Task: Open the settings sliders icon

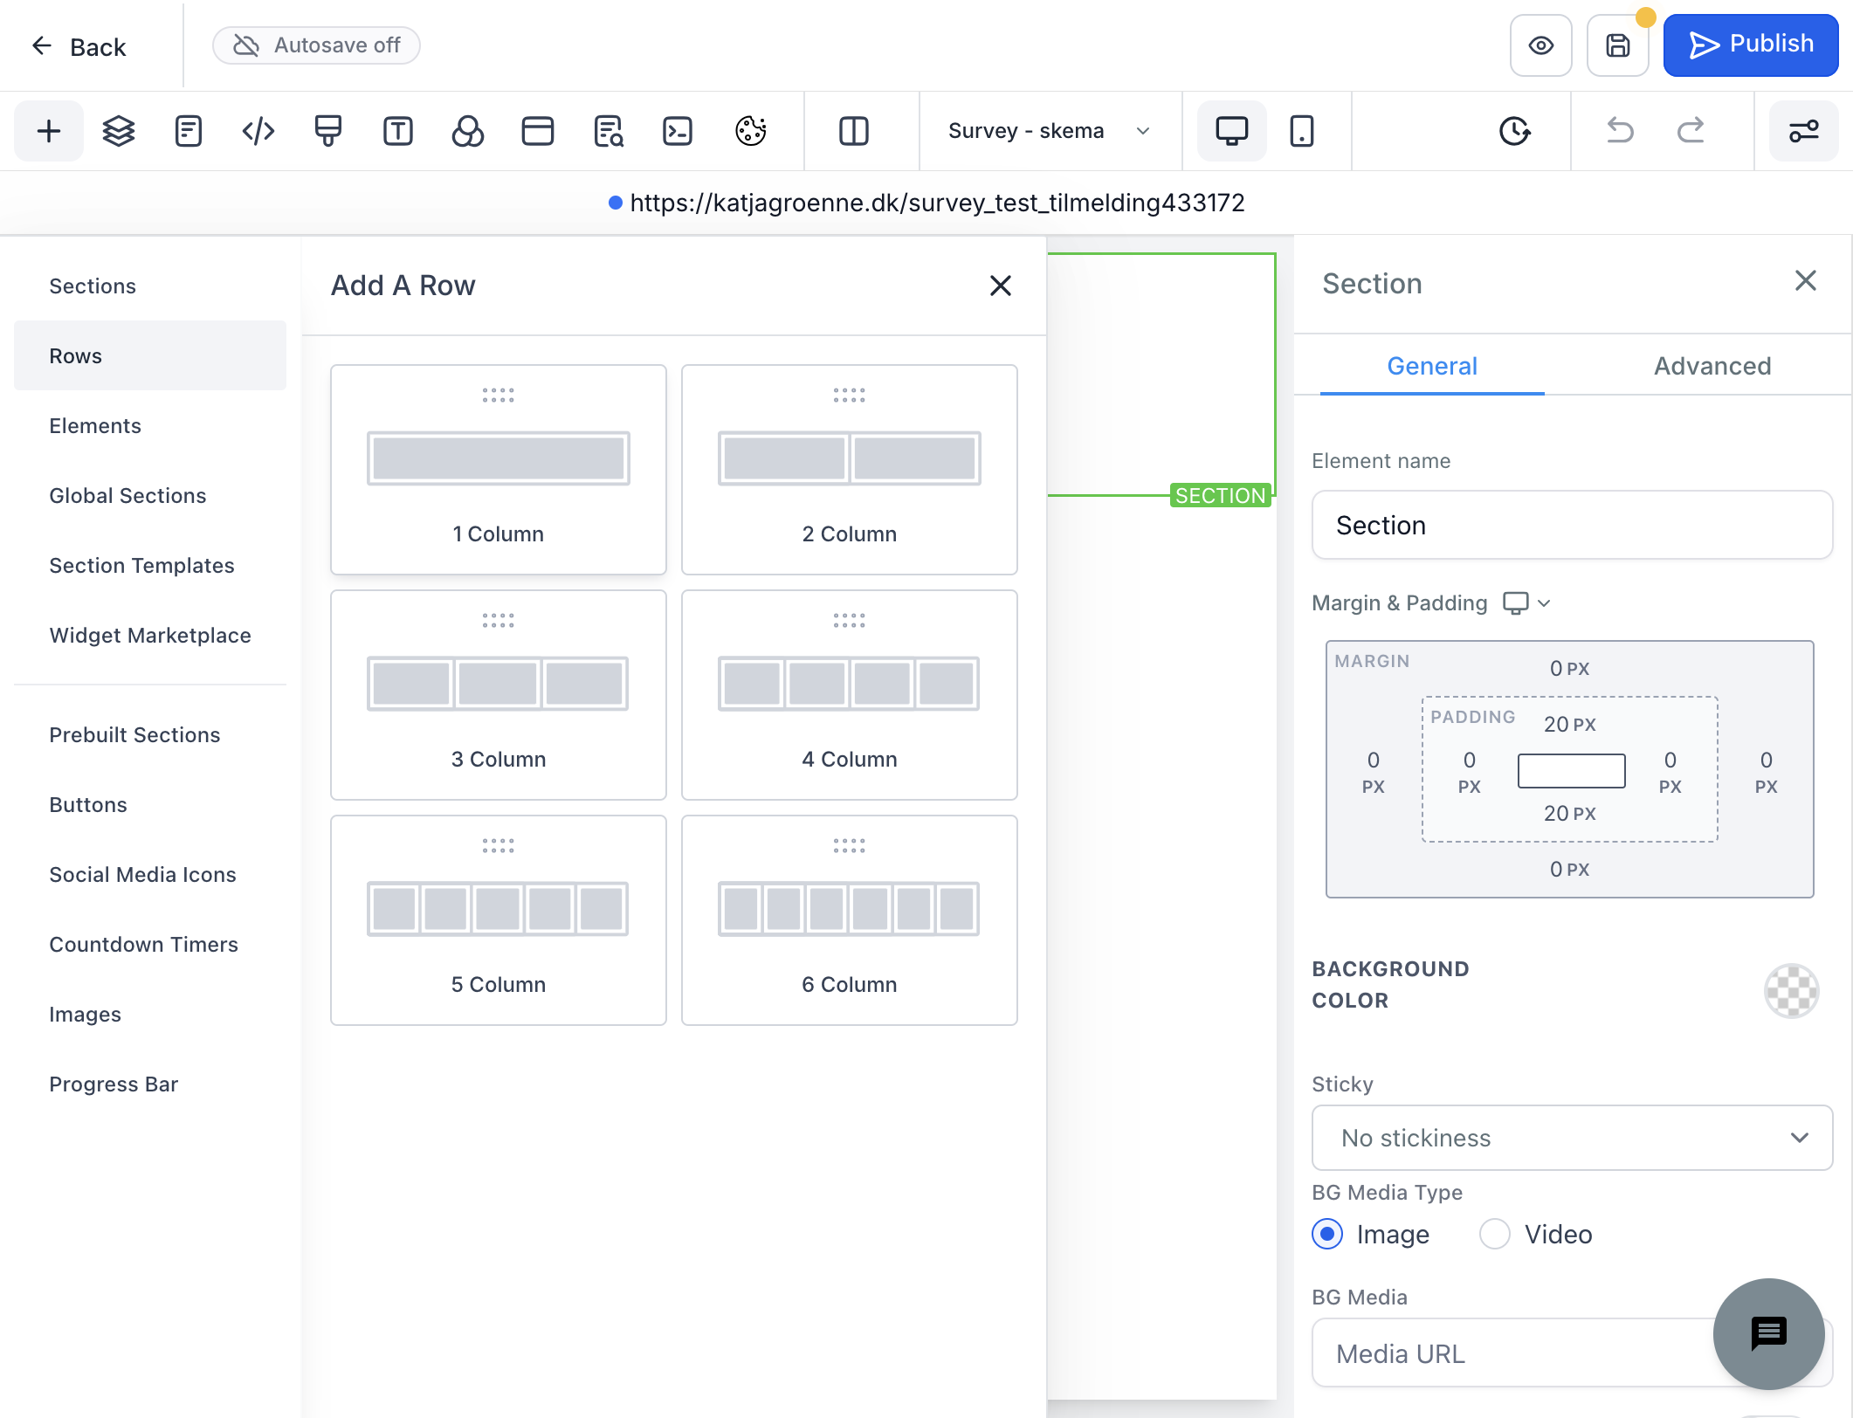Action: pos(1804,131)
